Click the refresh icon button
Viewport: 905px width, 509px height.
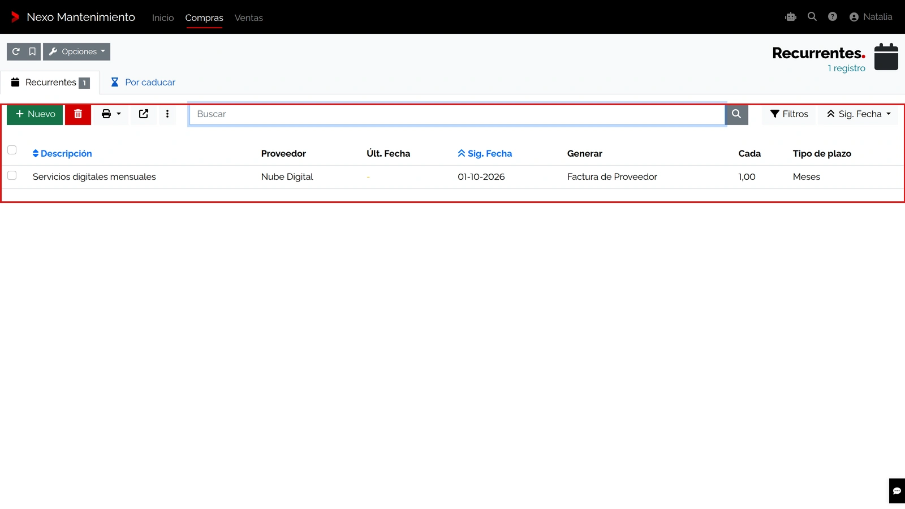(x=16, y=51)
